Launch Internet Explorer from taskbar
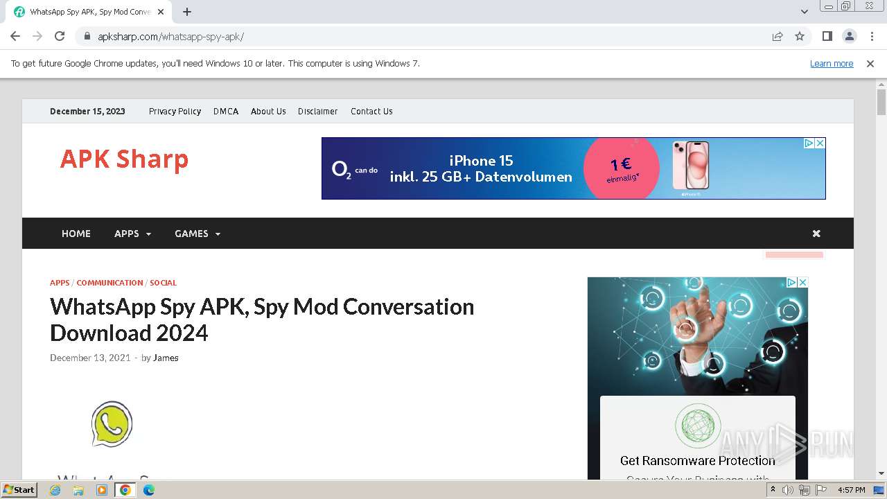 (x=55, y=490)
